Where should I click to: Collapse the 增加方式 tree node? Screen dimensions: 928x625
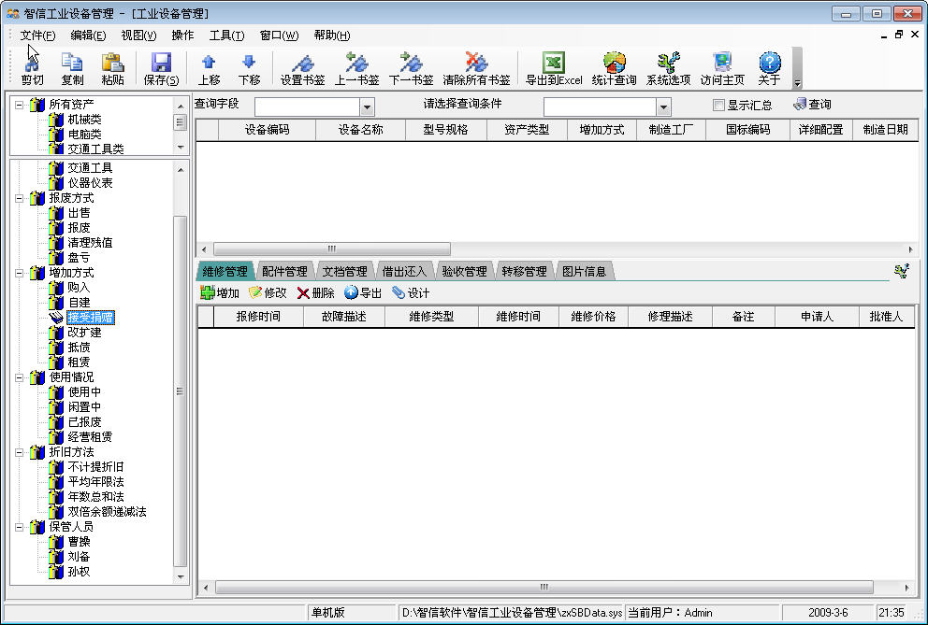[x=19, y=273]
